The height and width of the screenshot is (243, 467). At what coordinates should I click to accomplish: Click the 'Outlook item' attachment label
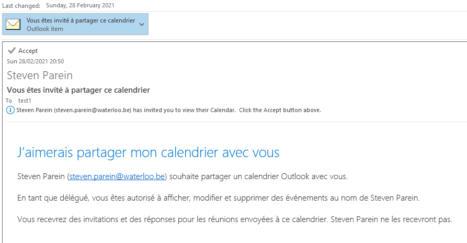(45, 29)
